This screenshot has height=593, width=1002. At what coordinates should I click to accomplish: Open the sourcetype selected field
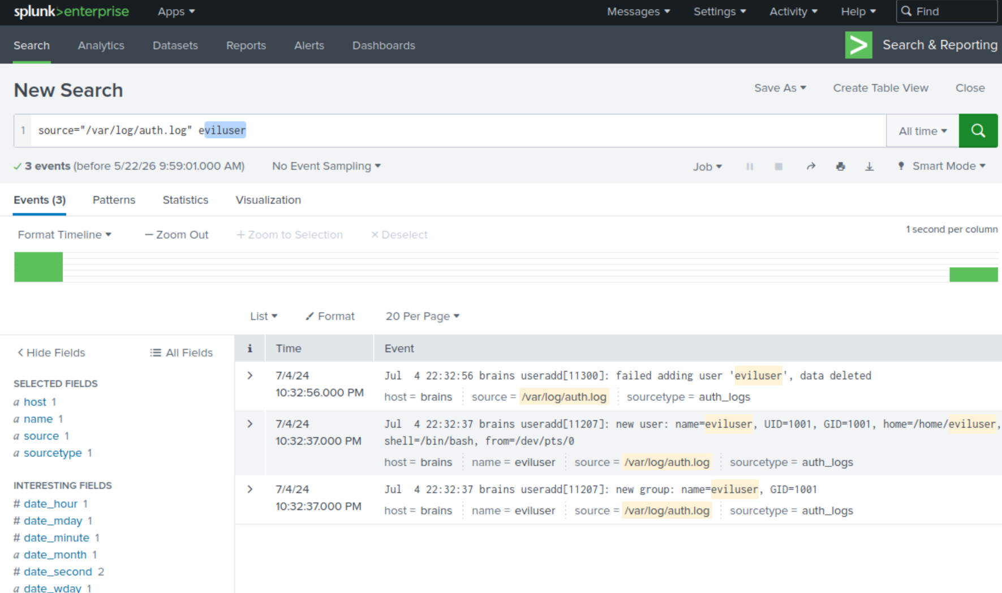tap(53, 453)
